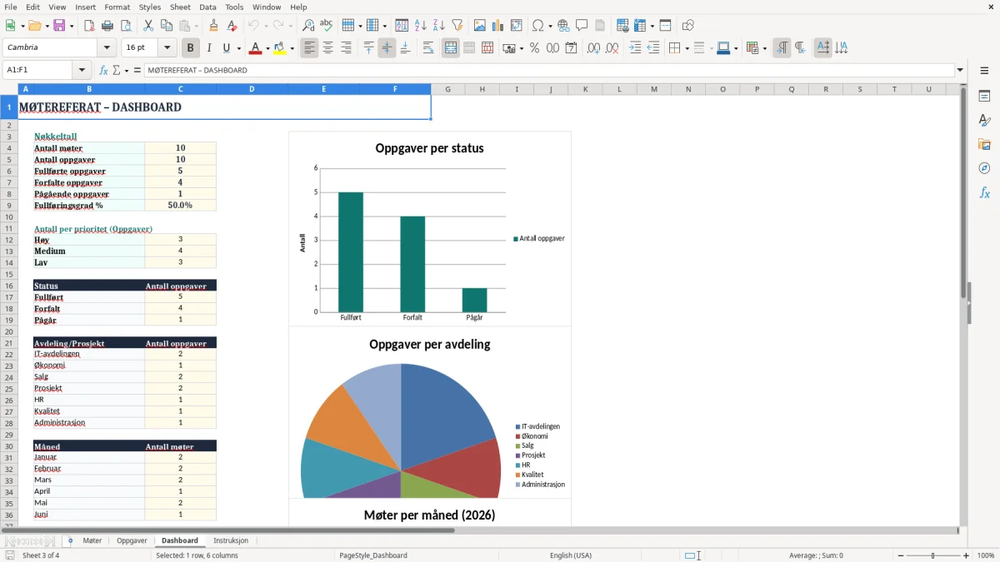Image resolution: width=1000 pixels, height=562 pixels.
Task: Open the Sheet menu
Action: tap(180, 7)
